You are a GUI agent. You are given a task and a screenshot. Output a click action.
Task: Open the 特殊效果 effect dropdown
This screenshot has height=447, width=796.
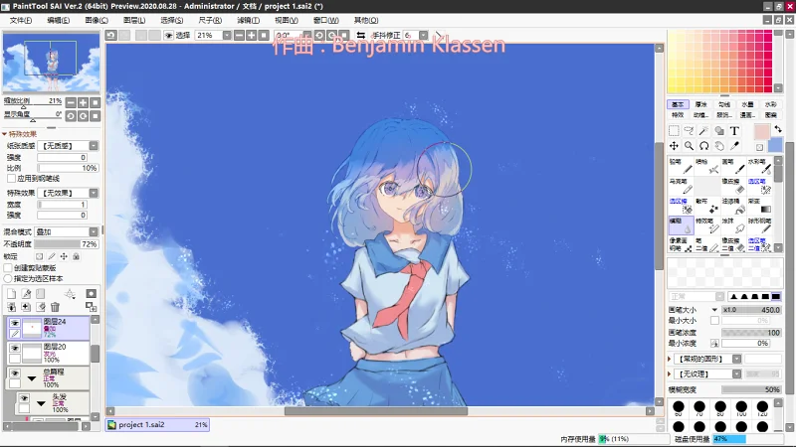[94, 193]
